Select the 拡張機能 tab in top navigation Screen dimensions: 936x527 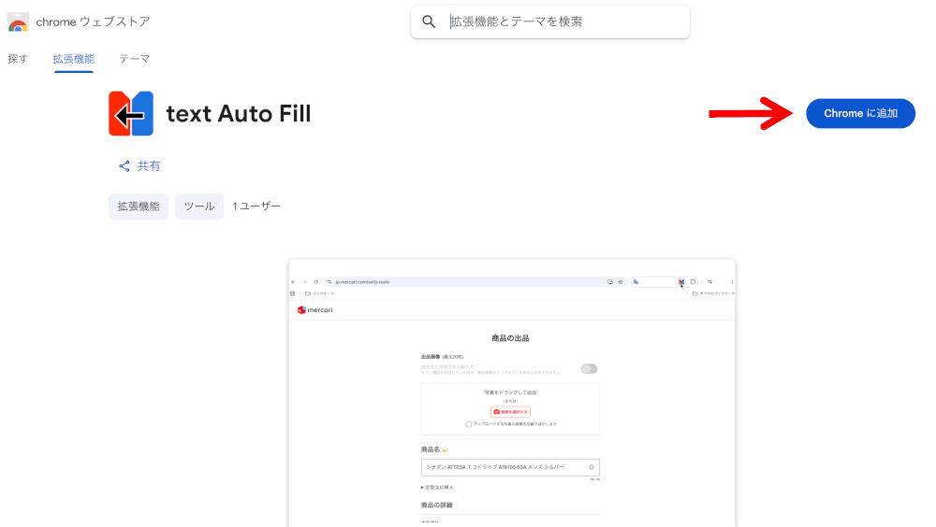click(74, 59)
